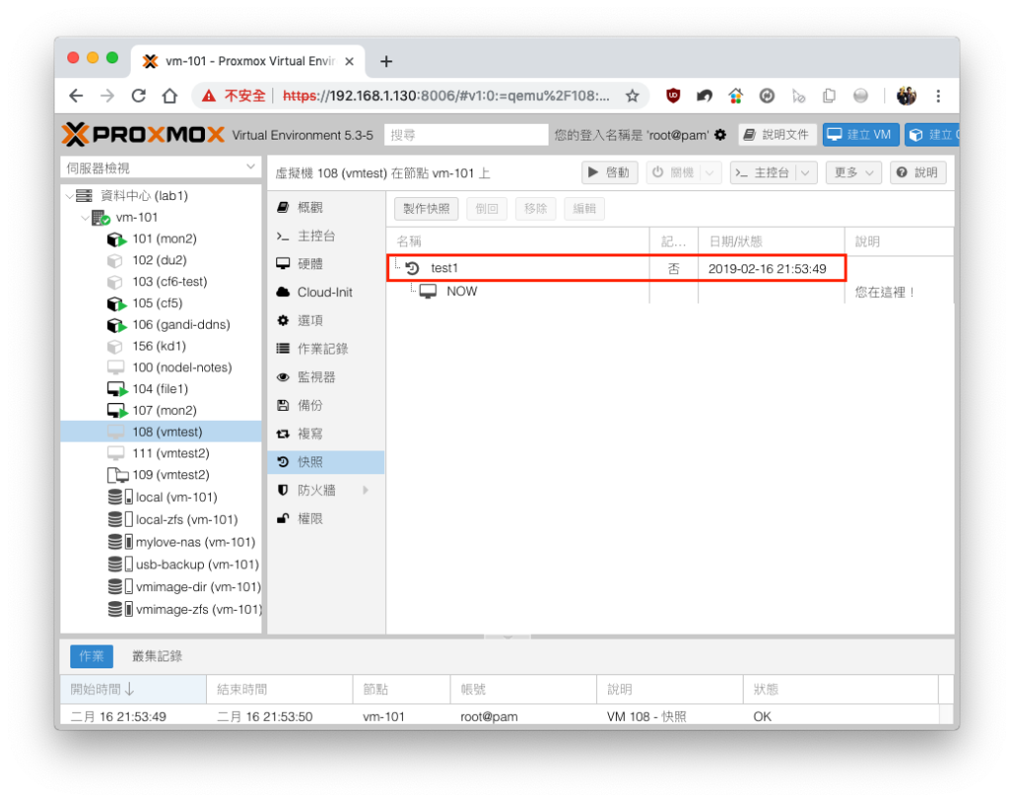Collapse the vm-101 node in tree
Image resolution: width=1014 pixels, height=802 pixels.
pyautogui.click(x=86, y=217)
